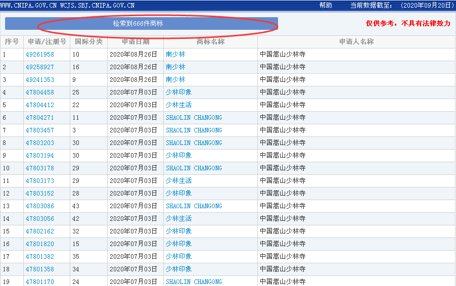Click the 国际分类 column header
456x286 pixels.
[x=88, y=42]
